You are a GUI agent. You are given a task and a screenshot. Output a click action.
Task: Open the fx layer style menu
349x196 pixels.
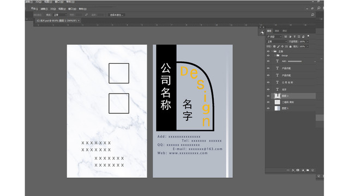tap(293, 170)
